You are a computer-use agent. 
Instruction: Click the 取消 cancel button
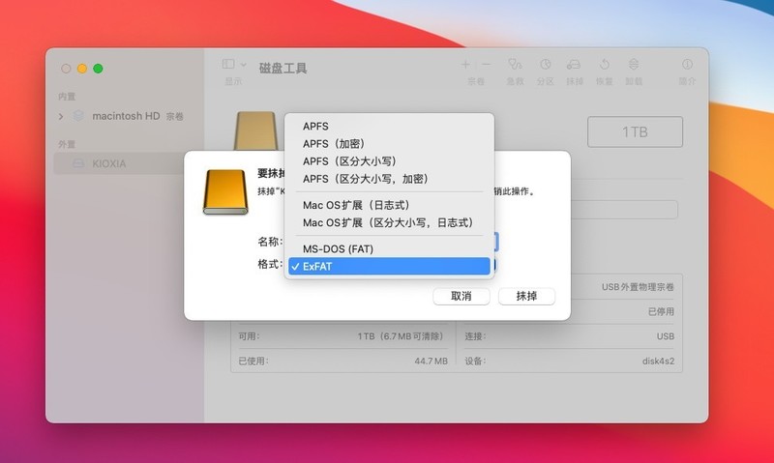click(x=461, y=296)
